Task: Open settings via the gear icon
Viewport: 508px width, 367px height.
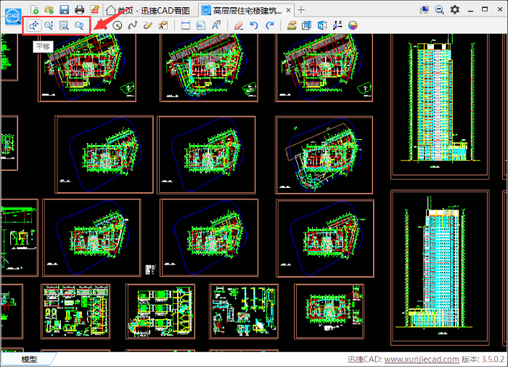Action: click(455, 9)
